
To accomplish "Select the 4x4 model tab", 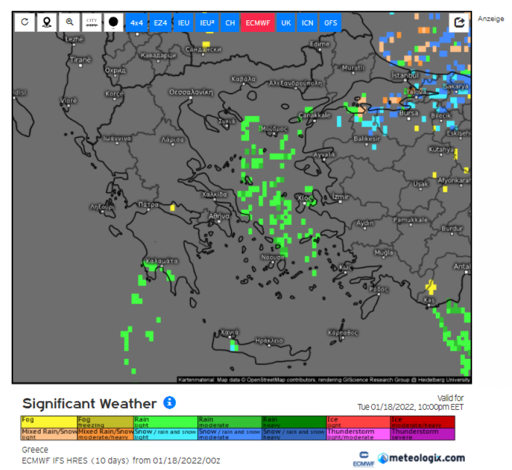I will pos(137,23).
